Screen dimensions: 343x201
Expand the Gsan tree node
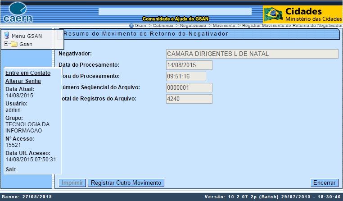[x=6, y=43]
